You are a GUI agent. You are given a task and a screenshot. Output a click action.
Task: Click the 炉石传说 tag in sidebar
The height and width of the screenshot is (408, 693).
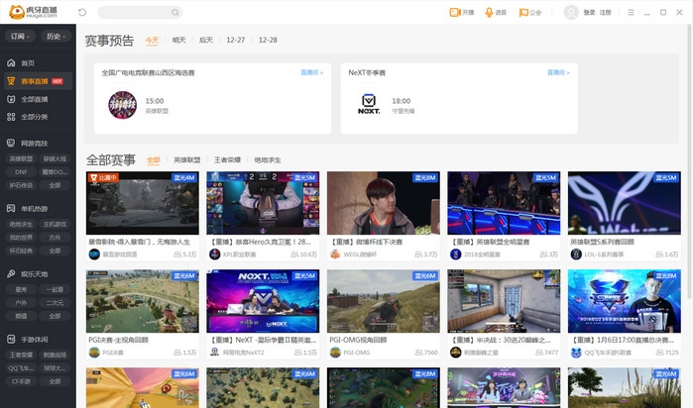coord(21,185)
